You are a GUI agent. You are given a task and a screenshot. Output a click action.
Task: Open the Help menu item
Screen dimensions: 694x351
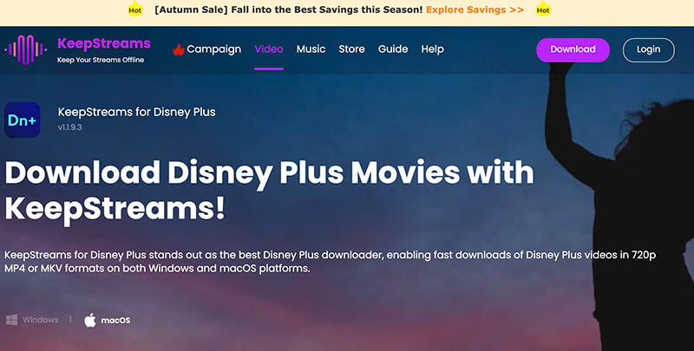point(432,49)
